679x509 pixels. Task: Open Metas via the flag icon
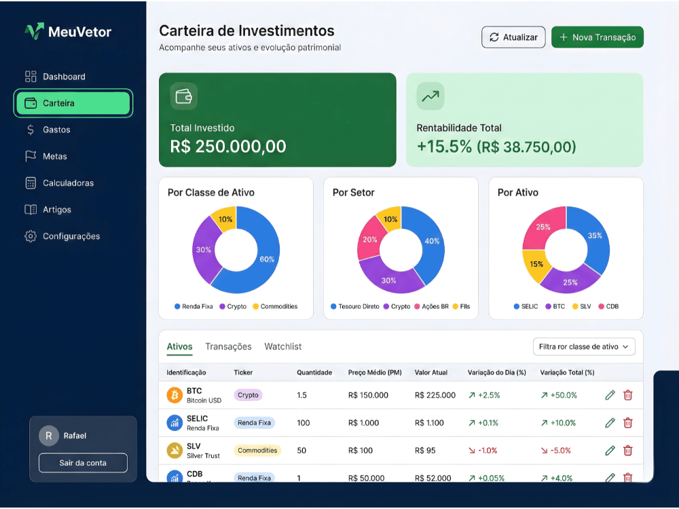pyautogui.click(x=29, y=156)
